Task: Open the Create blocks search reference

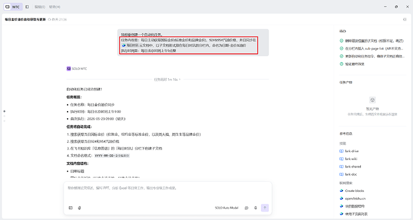Action: (354, 191)
